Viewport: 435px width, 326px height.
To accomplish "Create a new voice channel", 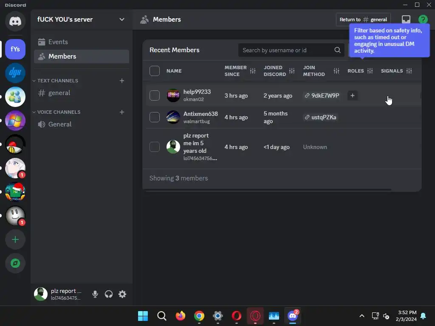I will tap(122, 112).
